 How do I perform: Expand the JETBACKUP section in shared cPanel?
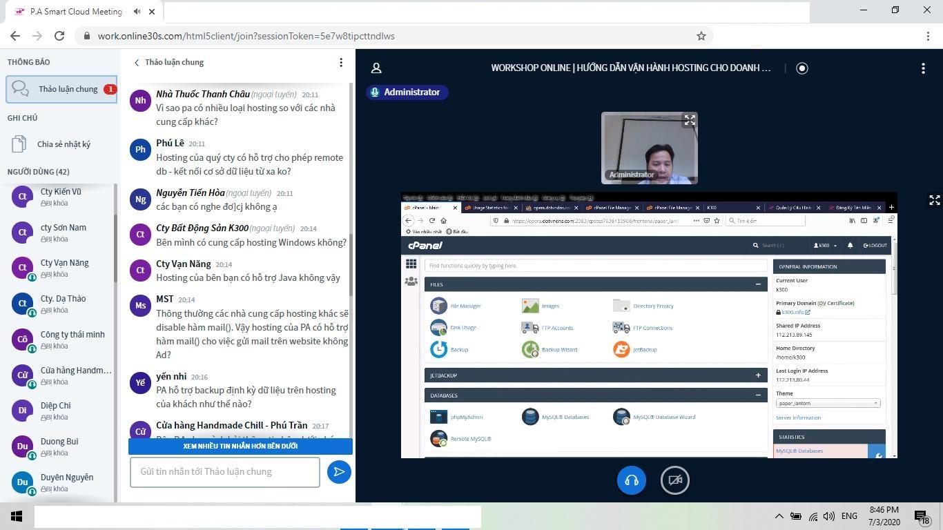pos(758,375)
